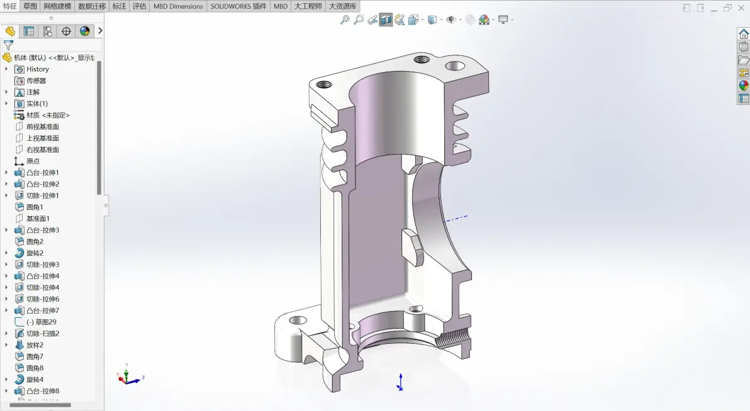Expand the 切除-扫描2 feature
Screen dimensions: 750x411
(x=6, y=334)
